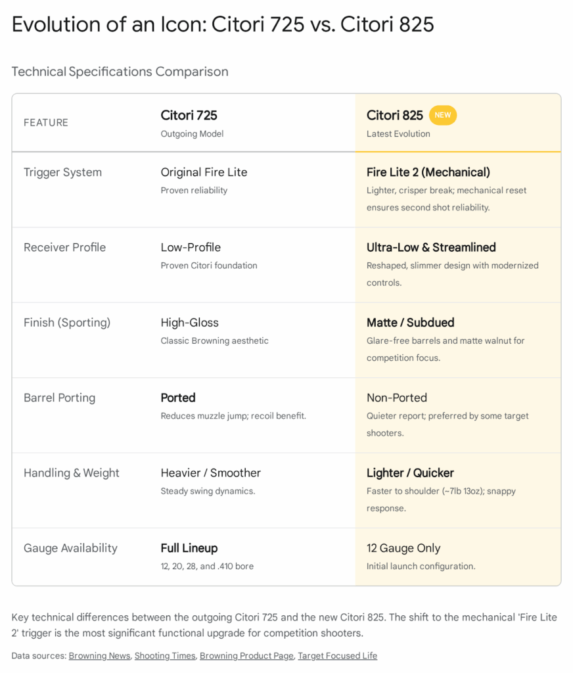Click the FEATURE column header
Image resolution: width=573 pixels, height=673 pixels.
[46, 123]
